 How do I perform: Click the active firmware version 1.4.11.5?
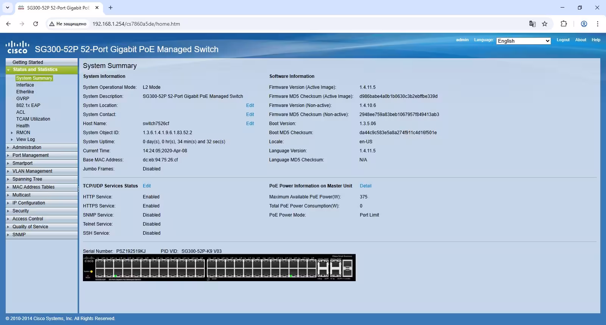367,87
